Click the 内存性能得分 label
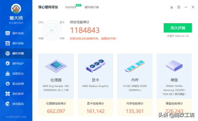 click(x=135, y=104)
